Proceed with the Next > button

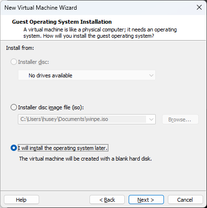pyautogui.click(x=146, y=200)
